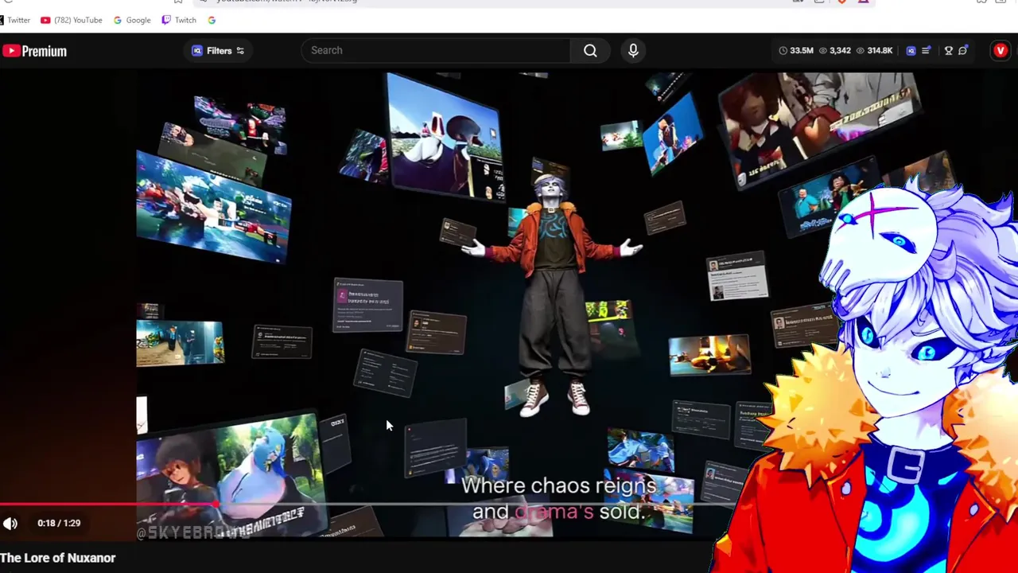Open the red V account avatar
Viewport: 1018px width, 573px height.
[x=1001, y=51]
